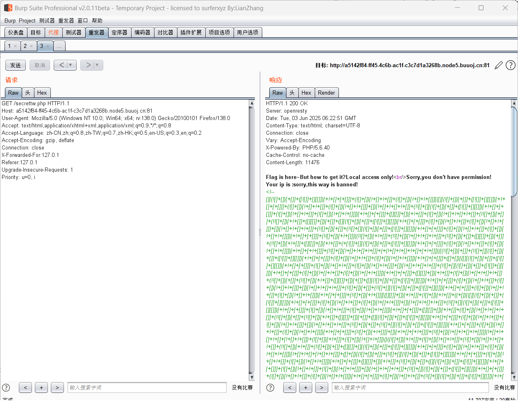Select the request Hex view tab
This screenshot has width=518, height=401.
point(42,93)
